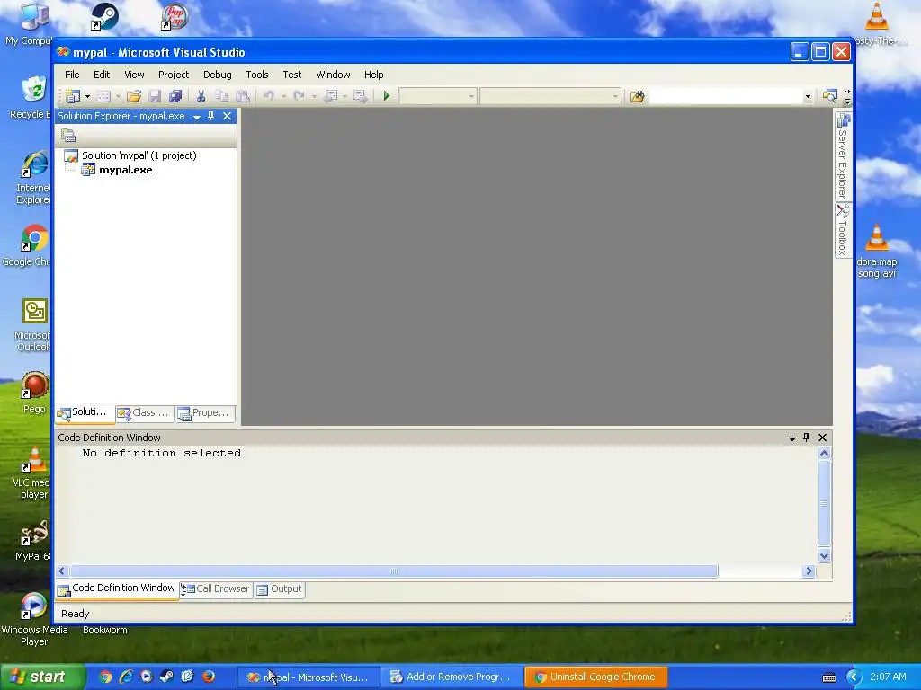Click the Steam quick launch icon
Screen dimensions: 921x690
click(166, 677)
